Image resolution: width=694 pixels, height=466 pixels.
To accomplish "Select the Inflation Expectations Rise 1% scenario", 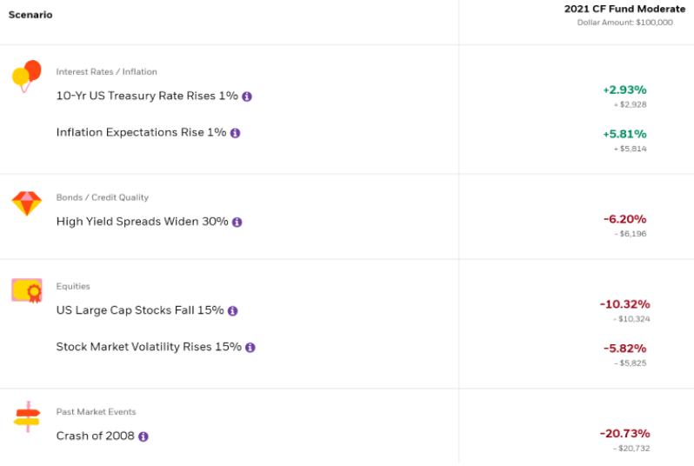I will (141, 132).
